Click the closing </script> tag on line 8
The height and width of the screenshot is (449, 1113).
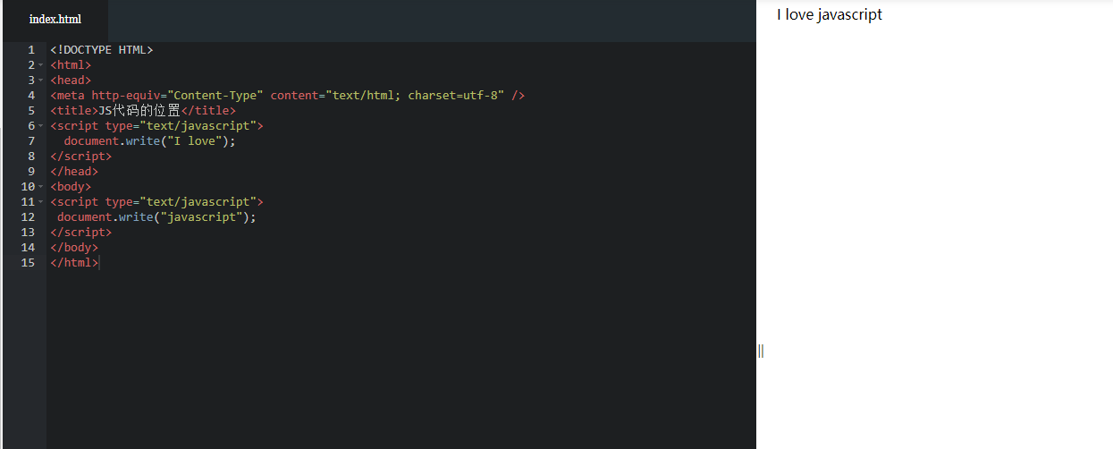81,157
